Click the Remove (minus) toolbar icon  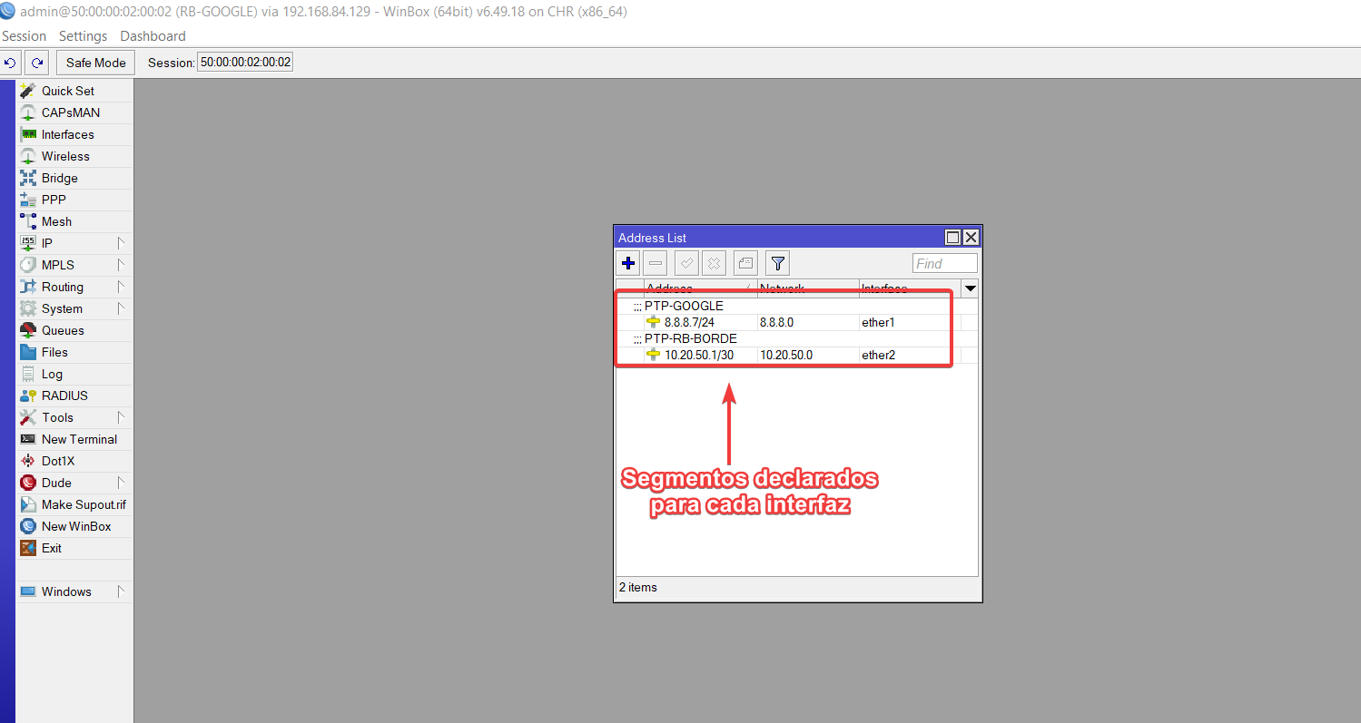click(656, 264)
